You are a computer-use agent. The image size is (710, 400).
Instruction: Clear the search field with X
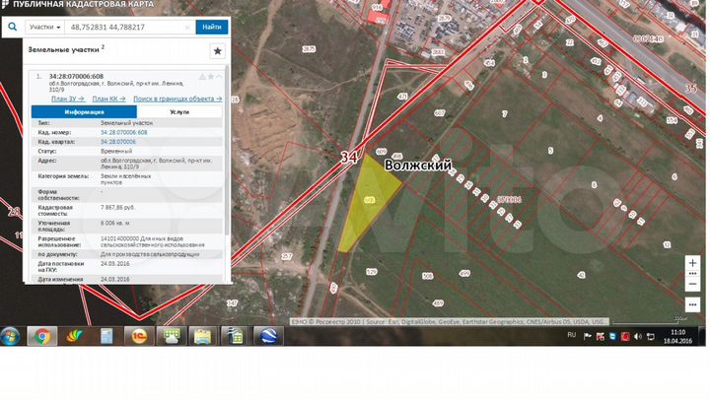187,28
